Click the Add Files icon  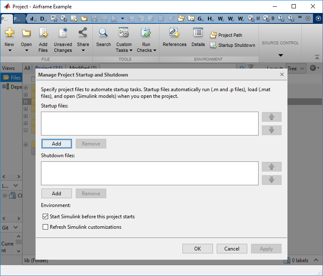[x=43, y=33]
